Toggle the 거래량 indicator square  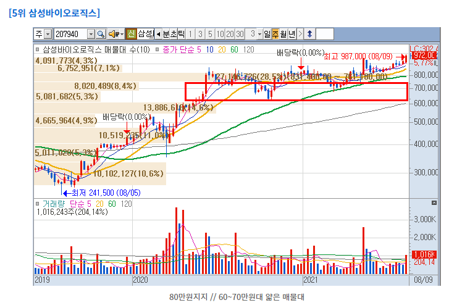[37, 204]
